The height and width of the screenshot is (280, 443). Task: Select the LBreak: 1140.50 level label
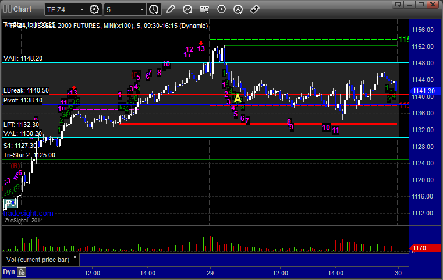(26, 90)
